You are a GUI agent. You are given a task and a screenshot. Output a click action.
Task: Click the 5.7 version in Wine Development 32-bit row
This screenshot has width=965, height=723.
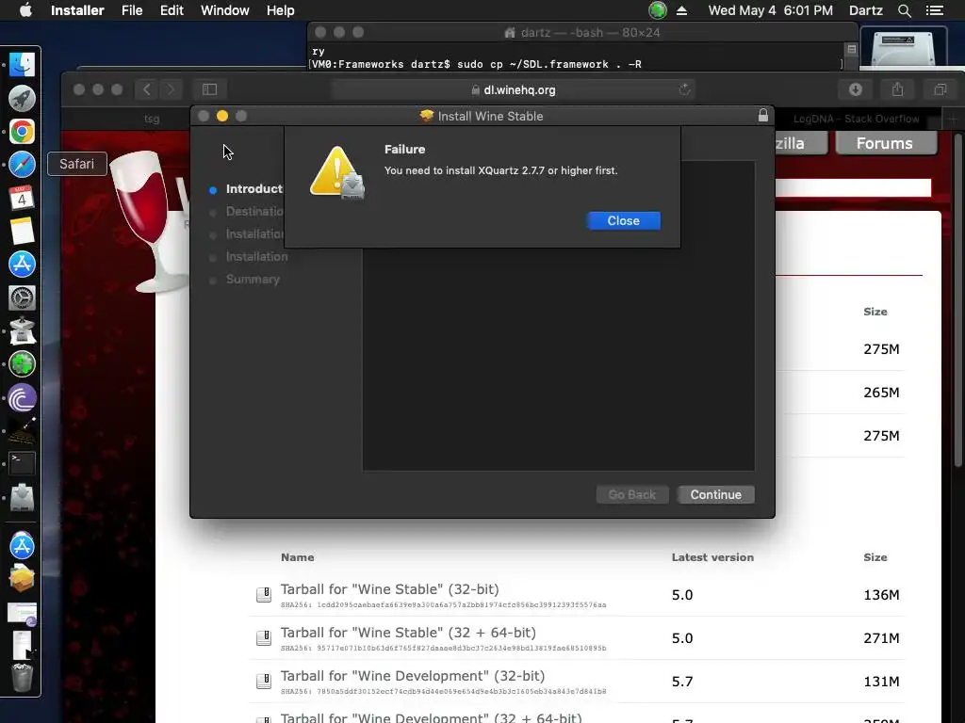[x=682, y=682]
